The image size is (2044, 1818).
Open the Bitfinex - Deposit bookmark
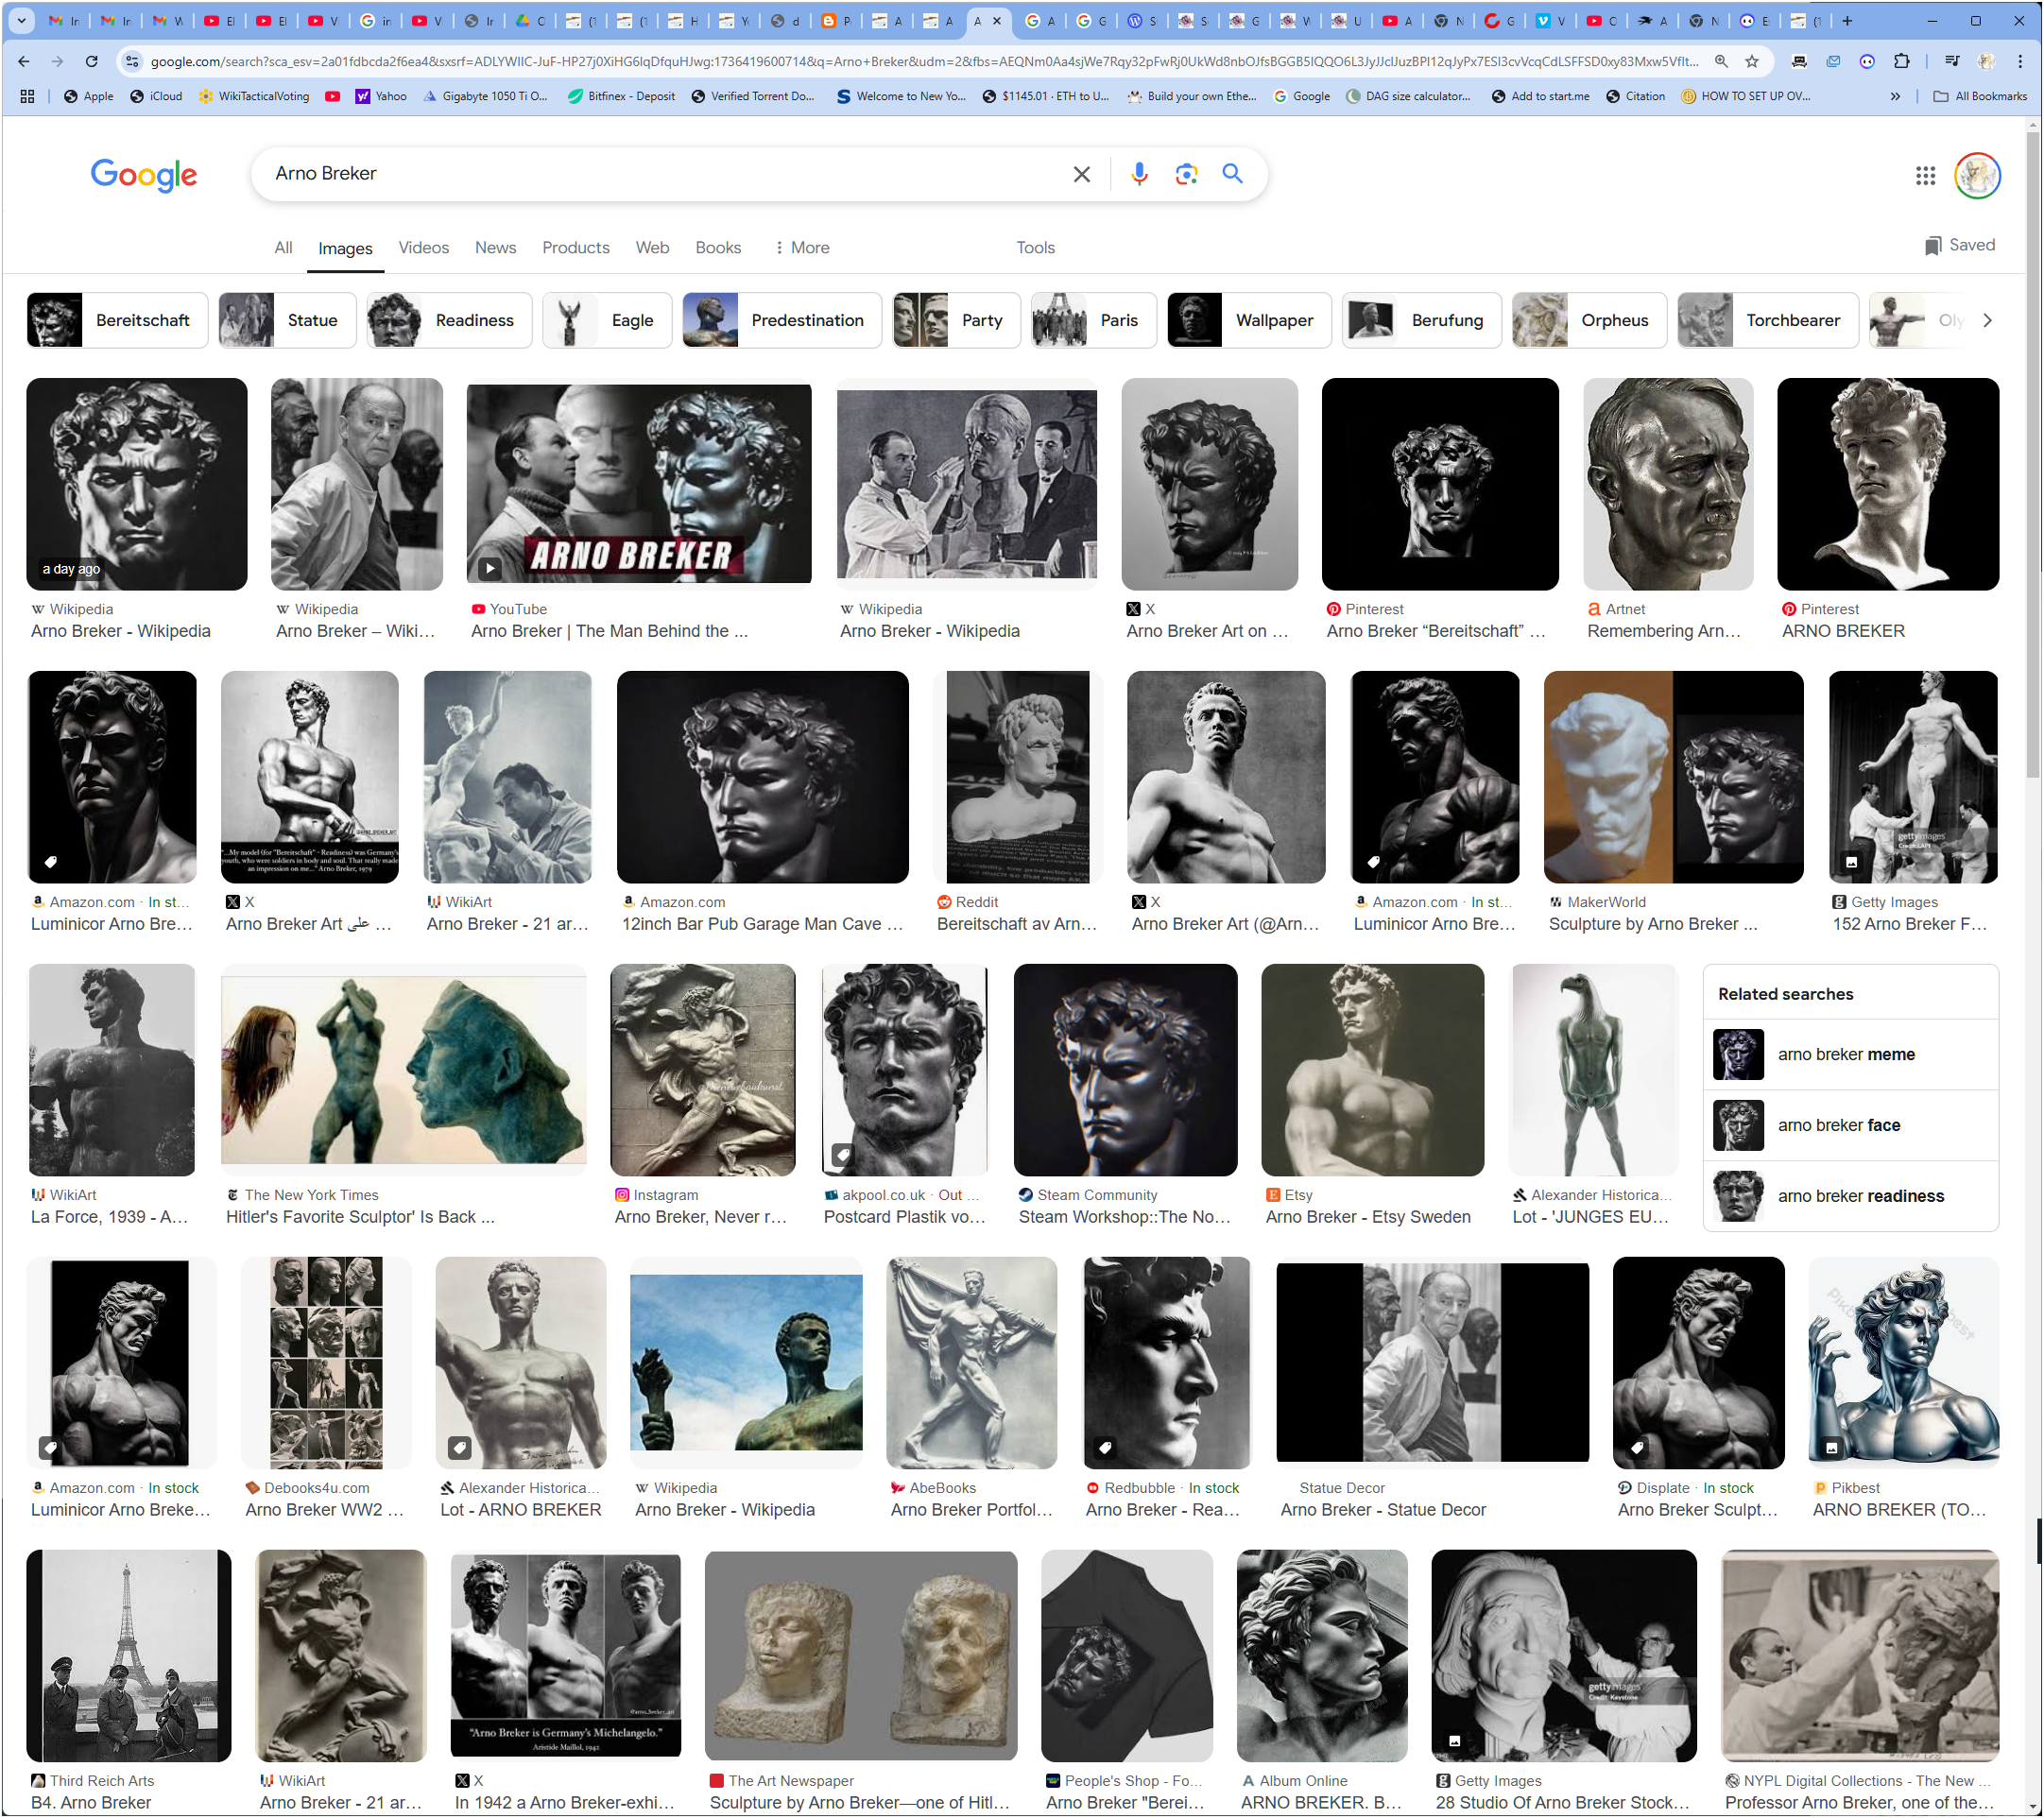621,96
